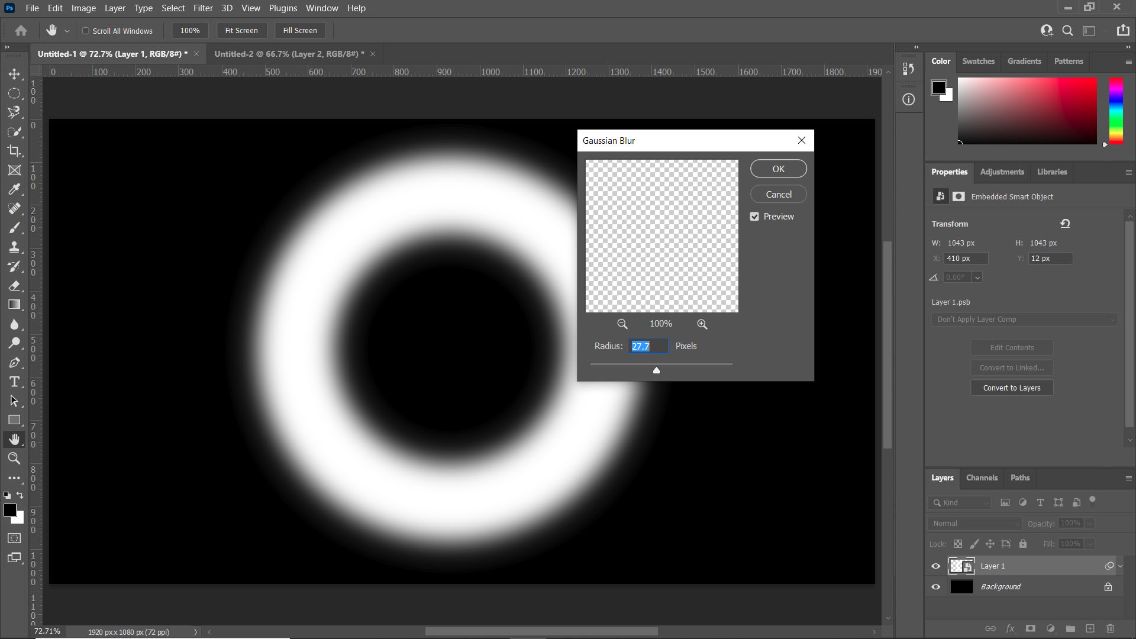The image size is (1136, 639).
Task: Click the Radius value input field
Action: (648, 346)
